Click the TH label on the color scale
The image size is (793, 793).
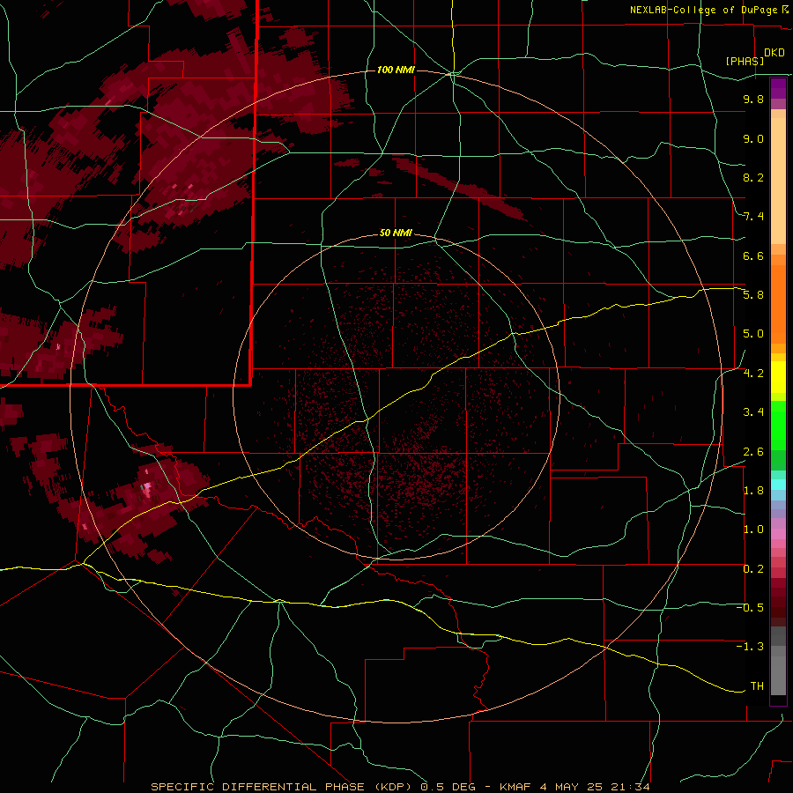[x=757, y=686]
